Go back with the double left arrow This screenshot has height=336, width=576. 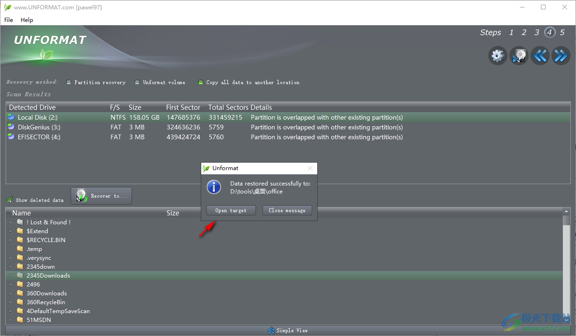(540, 56)
